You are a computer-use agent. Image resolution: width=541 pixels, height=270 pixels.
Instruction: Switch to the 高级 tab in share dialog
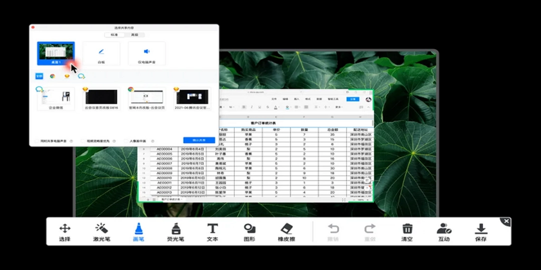coord(134,35)
